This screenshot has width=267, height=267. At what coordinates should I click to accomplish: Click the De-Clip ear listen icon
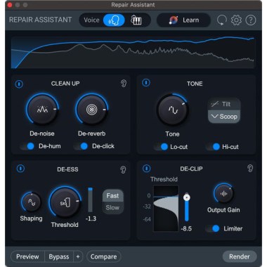point(250,168)
